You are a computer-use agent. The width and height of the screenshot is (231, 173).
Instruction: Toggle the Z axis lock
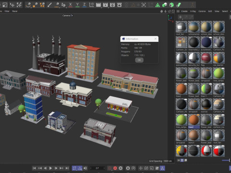click(x=84, y=5)
